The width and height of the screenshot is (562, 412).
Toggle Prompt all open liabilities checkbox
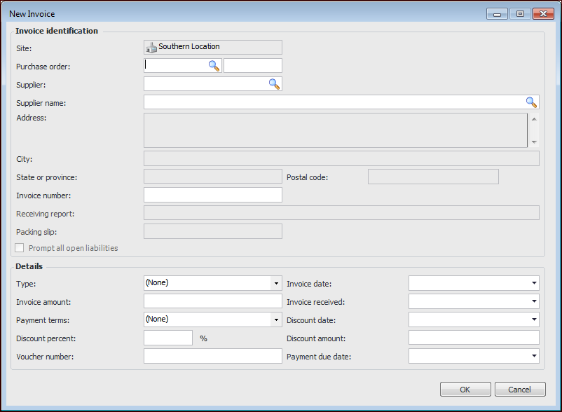coord(20,248)
